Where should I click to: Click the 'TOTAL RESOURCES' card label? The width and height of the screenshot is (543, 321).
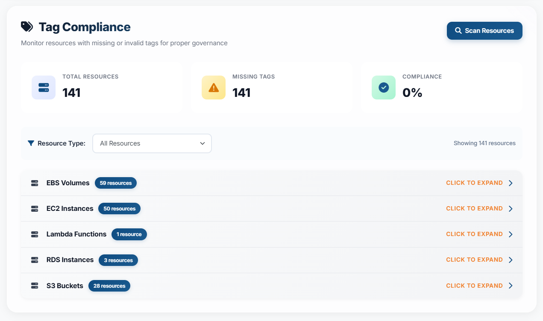pyautogui.click(x=91, y=77)
